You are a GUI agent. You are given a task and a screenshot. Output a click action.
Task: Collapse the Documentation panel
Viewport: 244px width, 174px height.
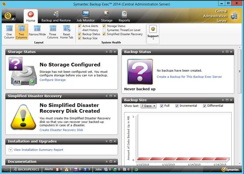(107, 162)
